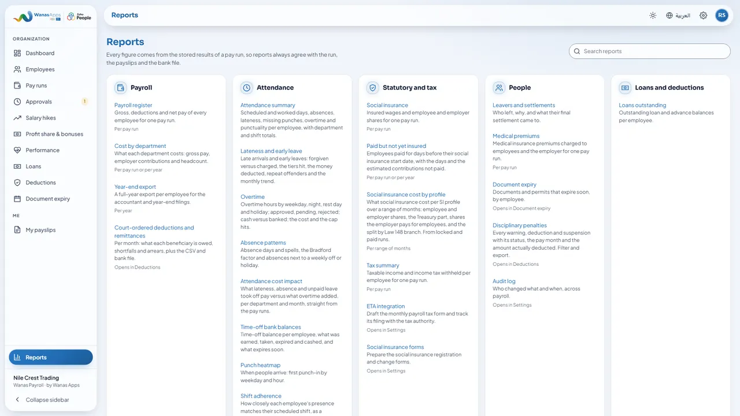Click the My payslips document icon

(17, 230)
